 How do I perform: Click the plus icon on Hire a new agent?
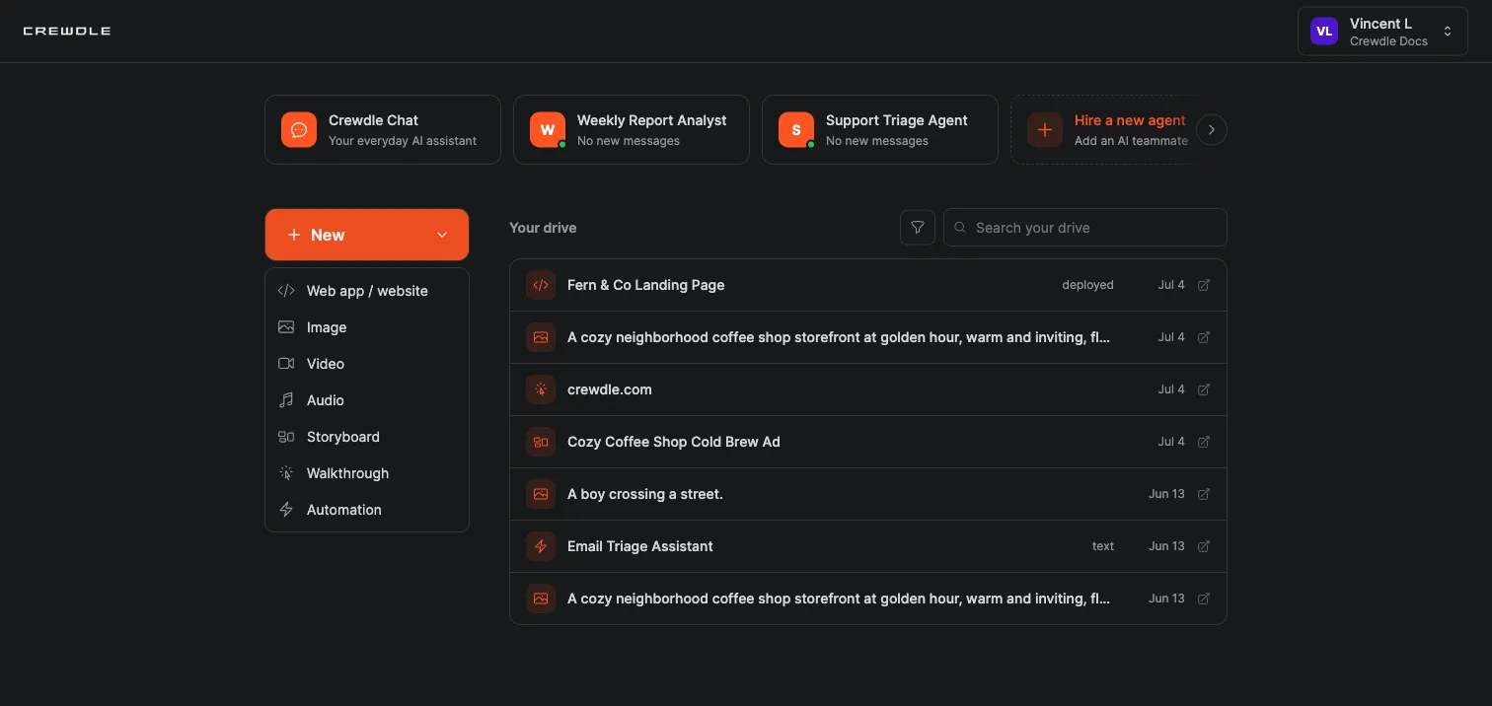pos(1045,129)
